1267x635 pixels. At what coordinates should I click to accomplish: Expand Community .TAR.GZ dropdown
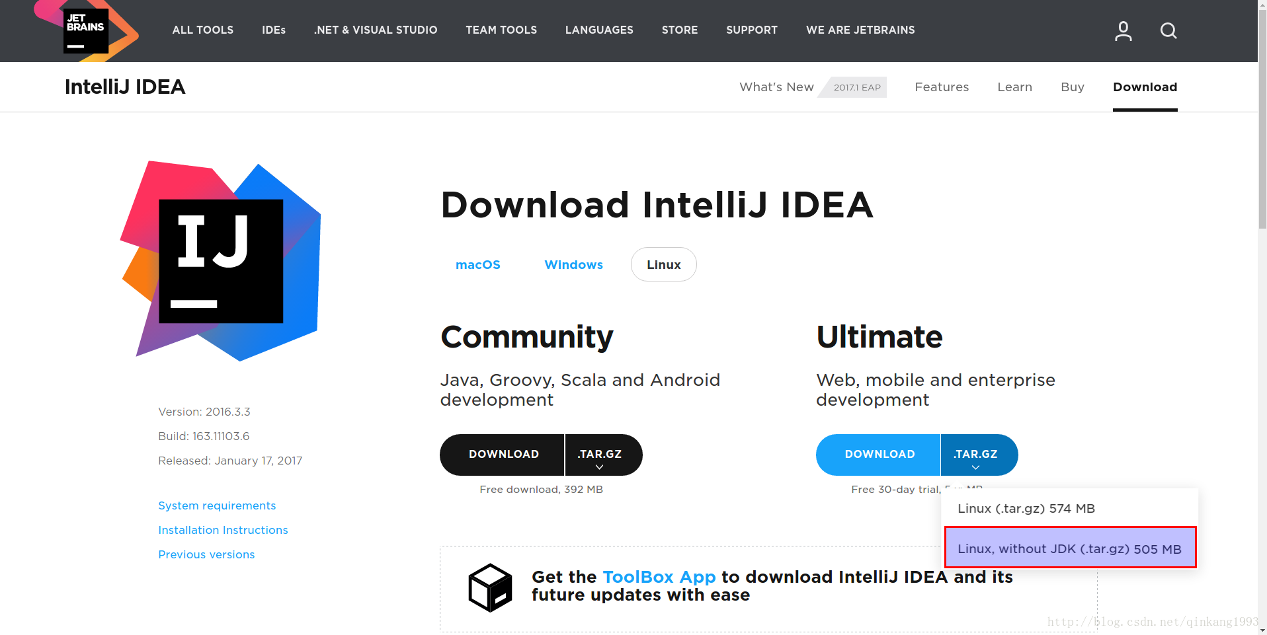(603, 455)
